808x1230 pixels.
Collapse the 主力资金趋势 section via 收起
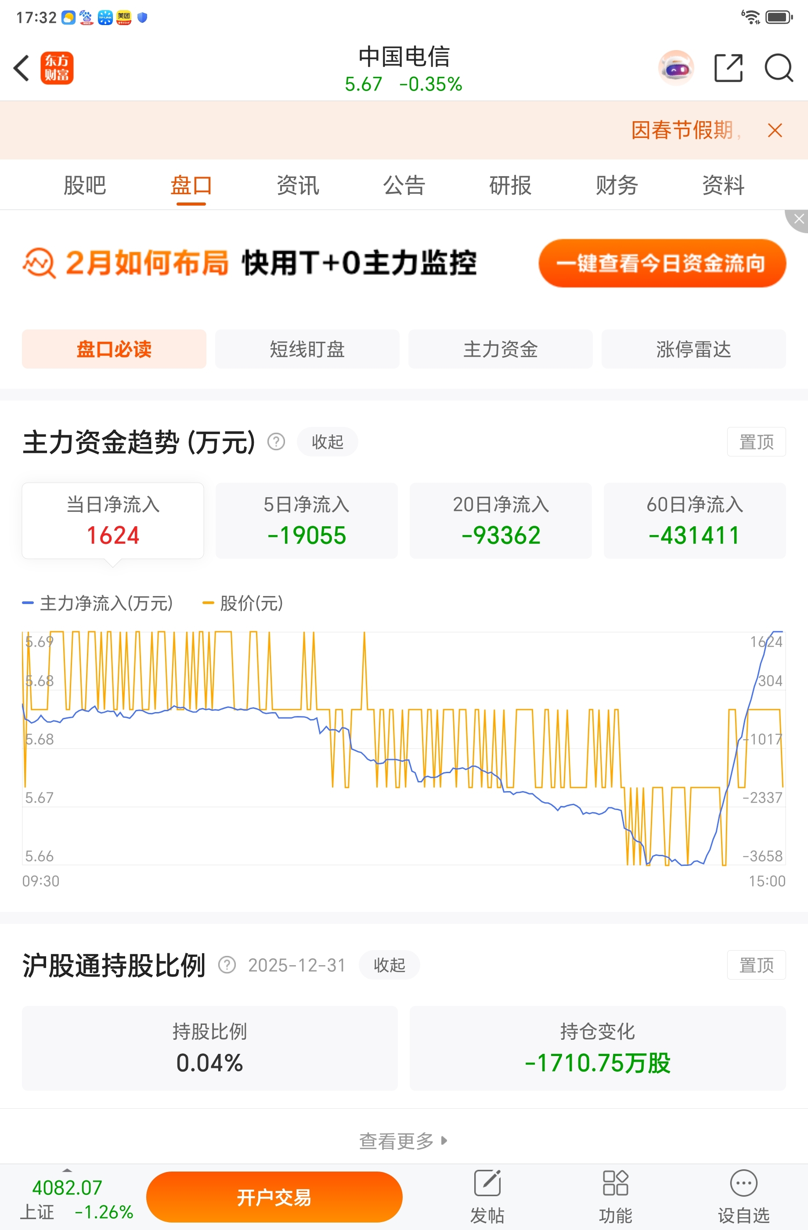[x=328, y=442]
